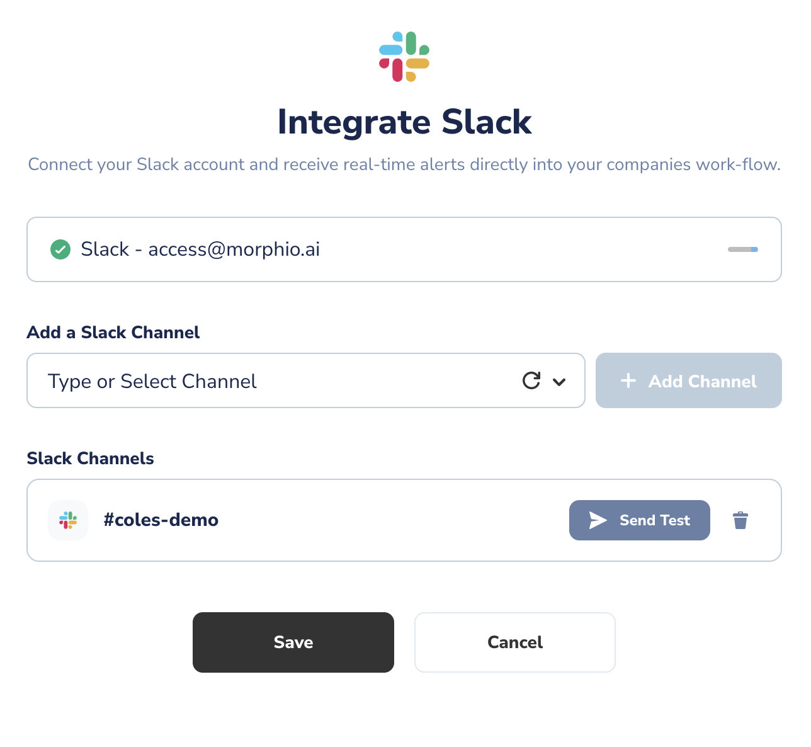Click the #coles-demo channel name
Screen dimensions: 811x747
click(161, 520)
